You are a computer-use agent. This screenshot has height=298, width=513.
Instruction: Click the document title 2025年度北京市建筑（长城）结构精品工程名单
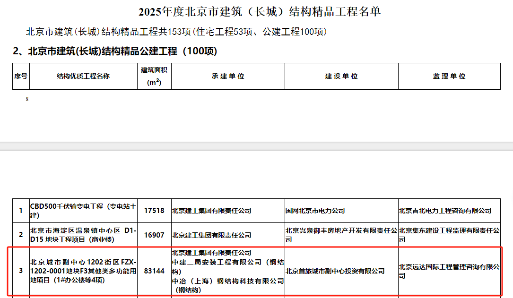pos(260,12)
